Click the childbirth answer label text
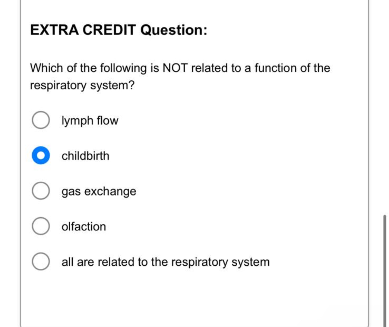This screenshot has width=389, height=327. (x=85, y=156)
